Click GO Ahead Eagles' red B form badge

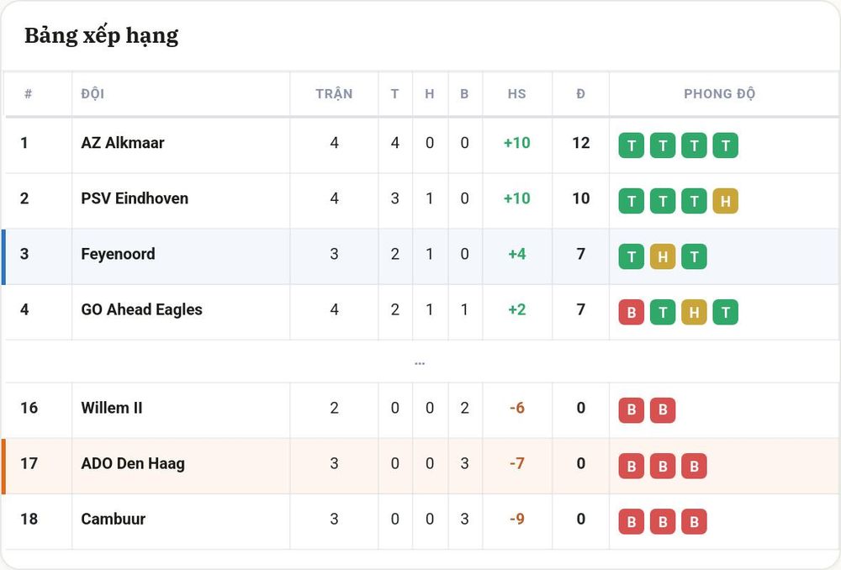[632, 312]
